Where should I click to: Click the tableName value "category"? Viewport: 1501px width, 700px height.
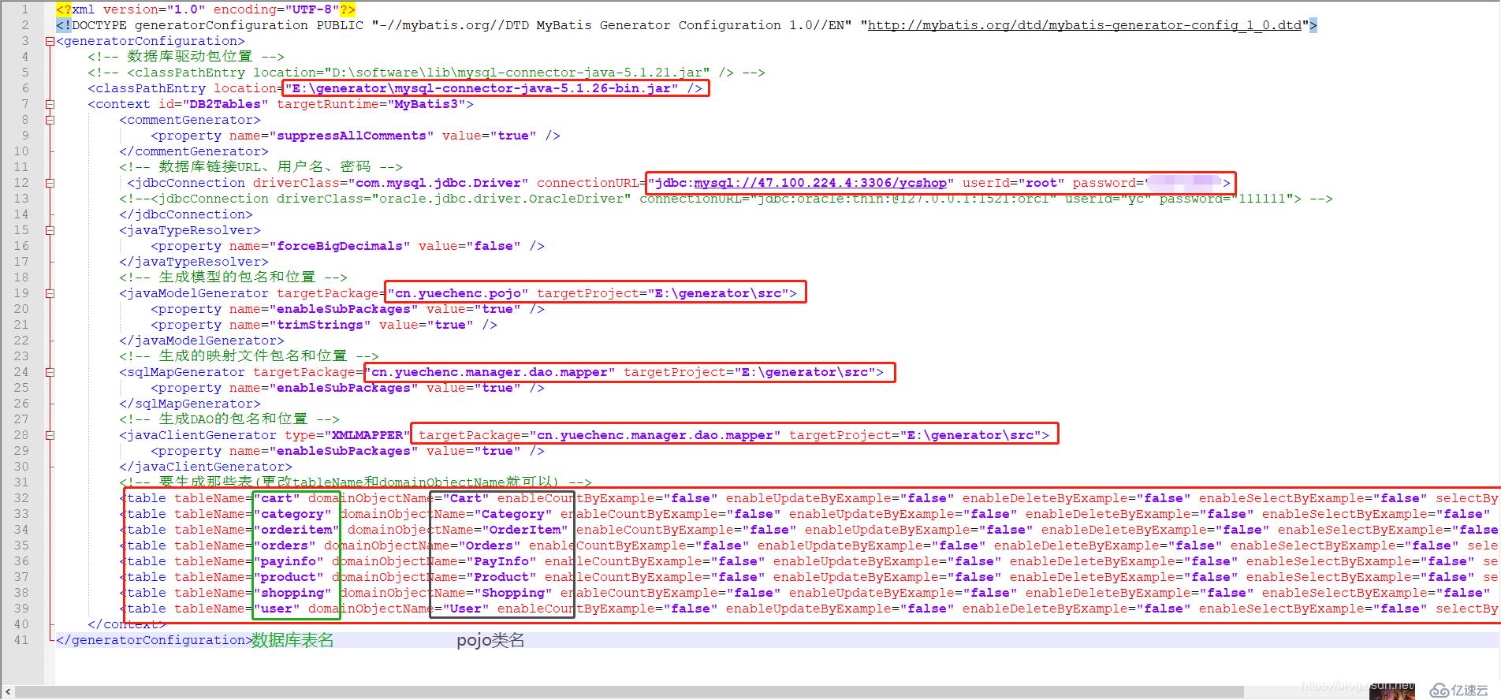pyautogui.click(x=292, y=514)
